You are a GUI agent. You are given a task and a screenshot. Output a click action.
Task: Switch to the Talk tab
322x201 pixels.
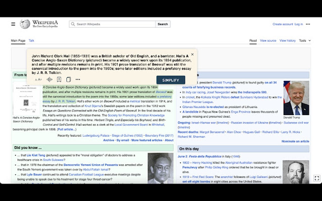pyautogui.click(x=31, y=41)
